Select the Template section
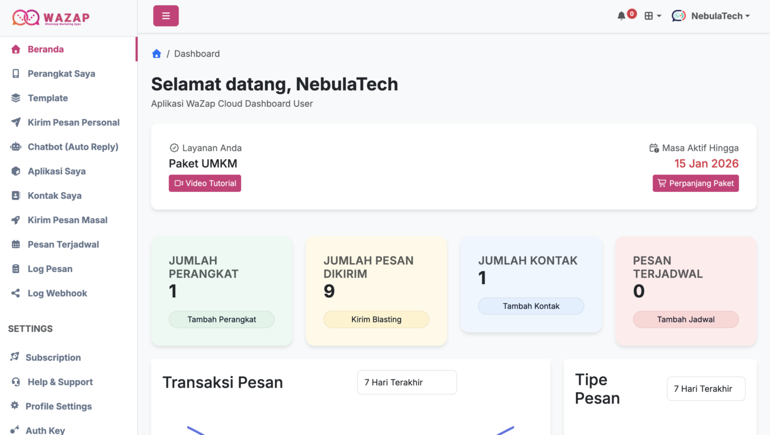The image size is (770, 435). pyautogui.click(x=47, y=98)
